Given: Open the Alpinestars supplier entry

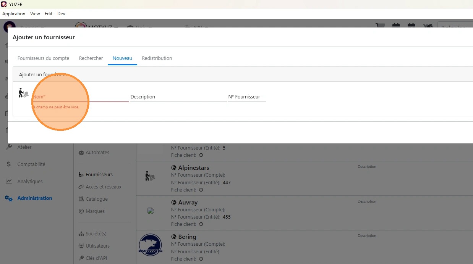Looking at the screenshot, I should [193, 168].
